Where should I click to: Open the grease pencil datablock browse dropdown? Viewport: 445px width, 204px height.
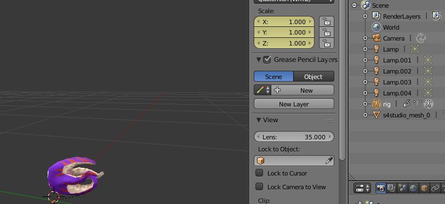tap(263, 90)
